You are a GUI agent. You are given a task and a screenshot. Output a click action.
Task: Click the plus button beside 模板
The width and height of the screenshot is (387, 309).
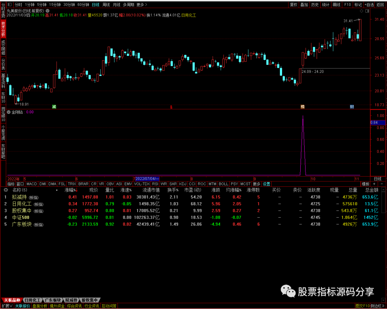[374, 184]
